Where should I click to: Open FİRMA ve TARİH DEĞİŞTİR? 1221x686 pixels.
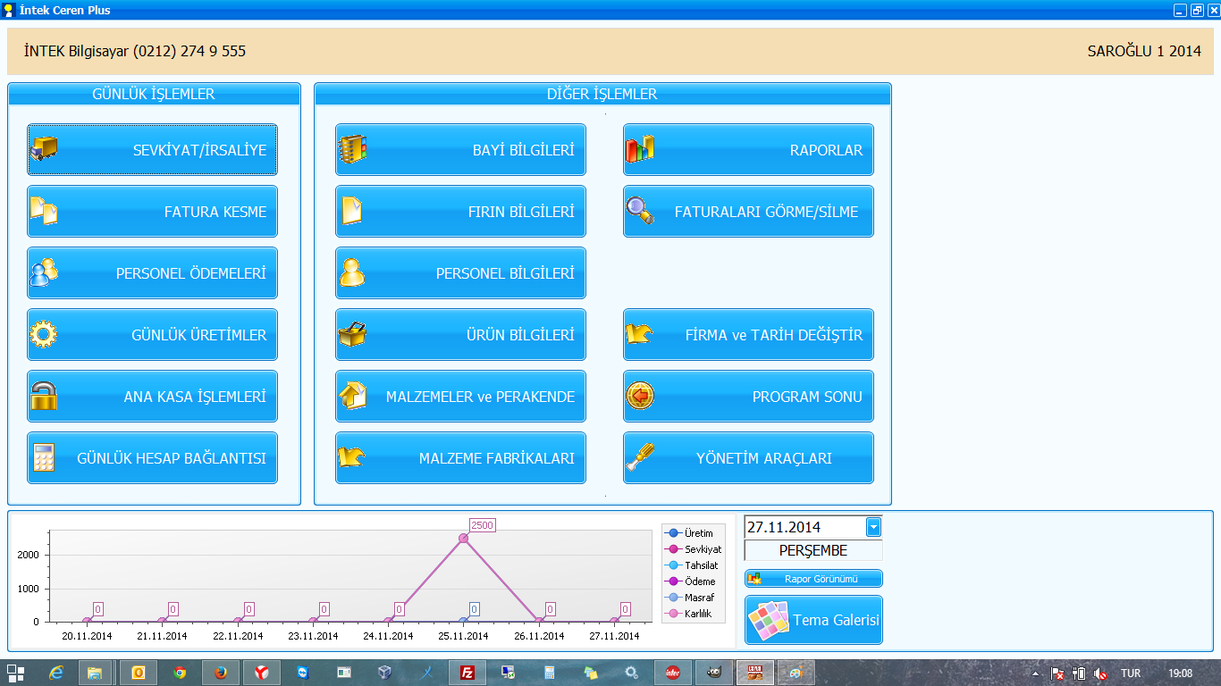[x=748, y=335]
